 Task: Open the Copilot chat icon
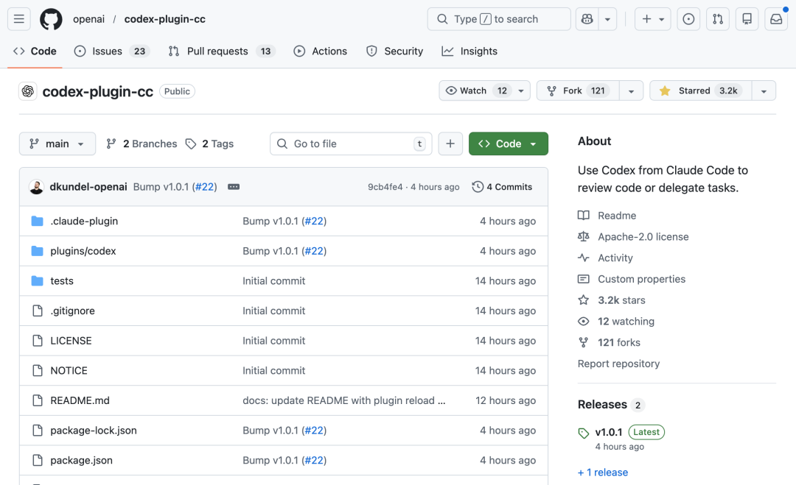[587, 19]
